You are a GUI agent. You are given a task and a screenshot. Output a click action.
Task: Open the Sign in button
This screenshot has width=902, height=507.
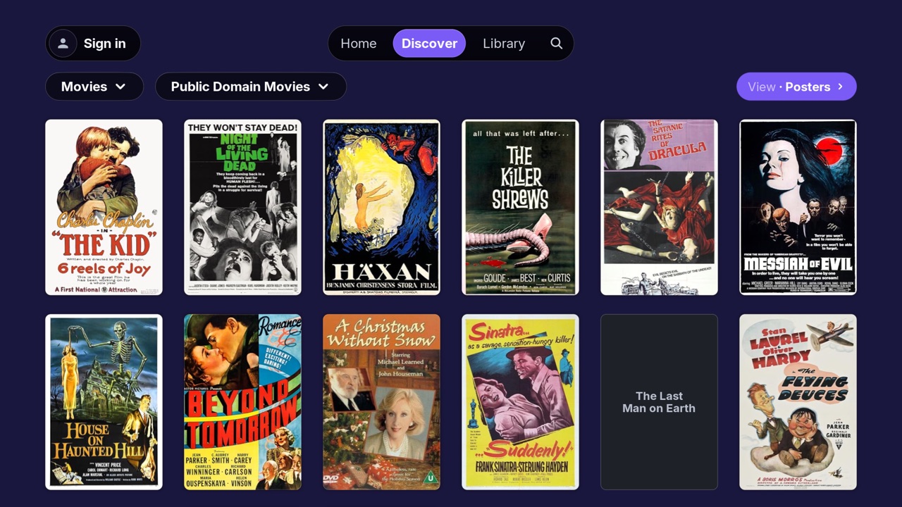click(93, 43)
